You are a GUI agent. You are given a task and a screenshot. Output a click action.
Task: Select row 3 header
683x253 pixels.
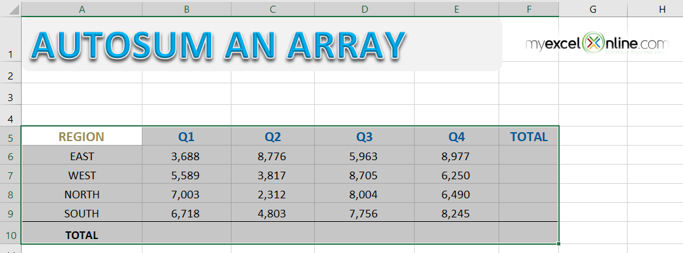click(10, 93)
